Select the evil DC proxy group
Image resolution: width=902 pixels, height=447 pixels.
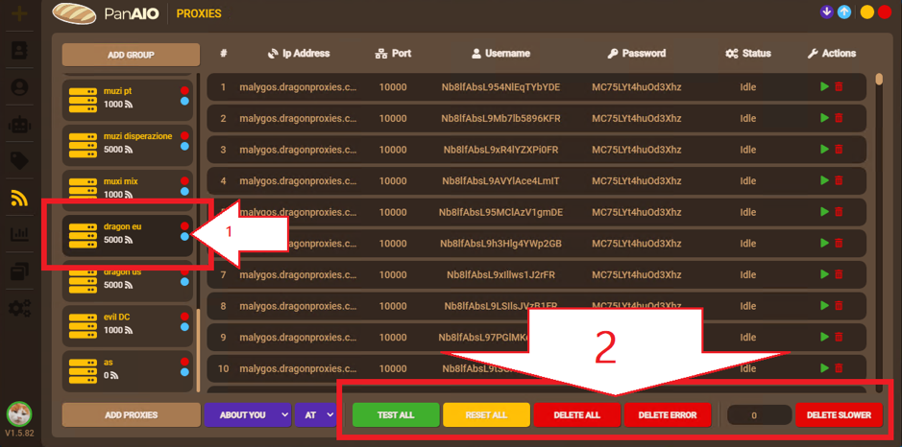pos(127,326)
